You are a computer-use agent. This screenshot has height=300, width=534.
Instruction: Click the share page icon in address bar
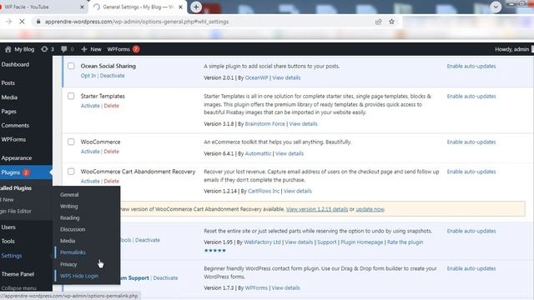click(x=378, y=22)
